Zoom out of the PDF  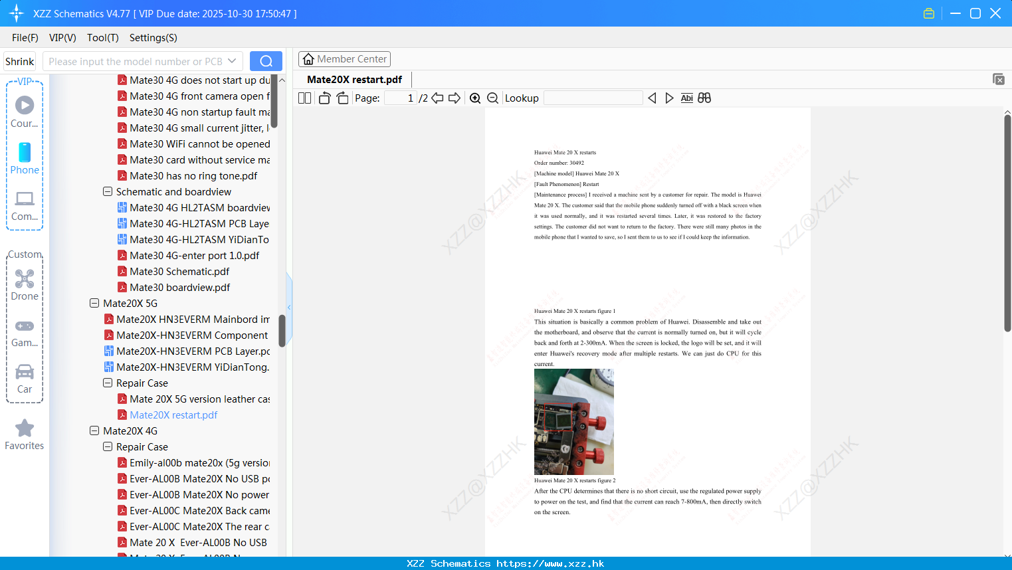click(492, 98)
